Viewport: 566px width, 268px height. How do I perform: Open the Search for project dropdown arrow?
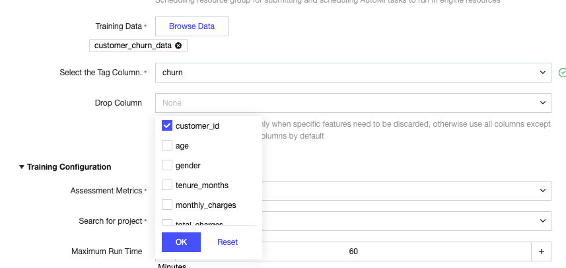tap(542, 220)
